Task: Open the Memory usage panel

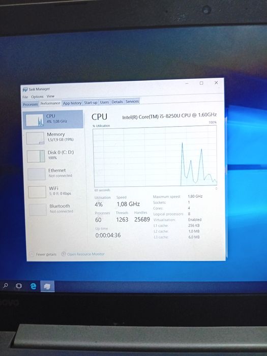Action: (x=53, y=137)
